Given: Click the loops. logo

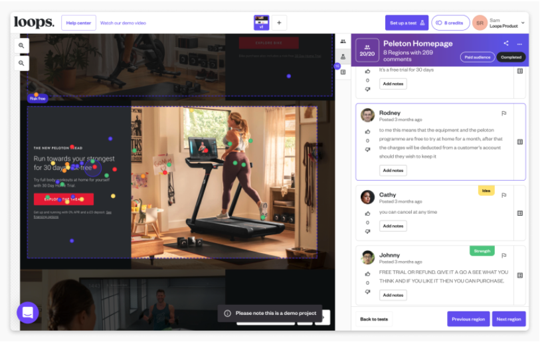Looking at the screenshot, I should pyautogui.click(x=34, y=23).
